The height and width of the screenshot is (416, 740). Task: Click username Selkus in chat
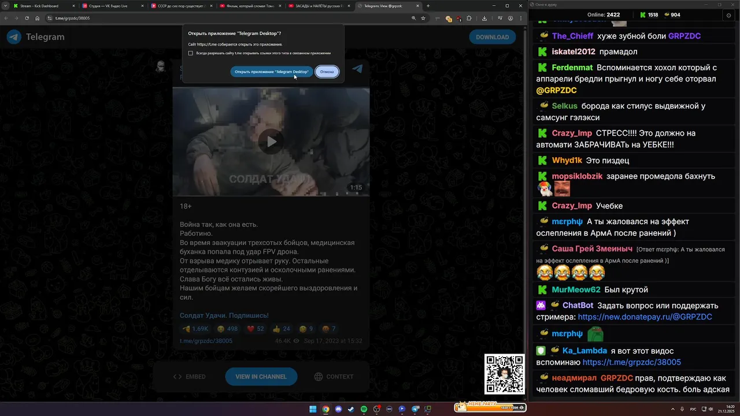(x=565, y=106)
